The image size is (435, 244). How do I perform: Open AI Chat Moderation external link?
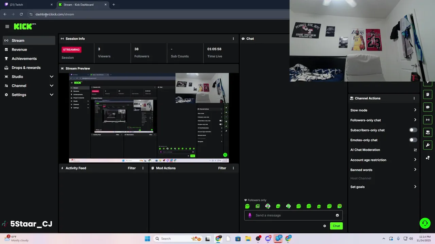click(415, 150)
